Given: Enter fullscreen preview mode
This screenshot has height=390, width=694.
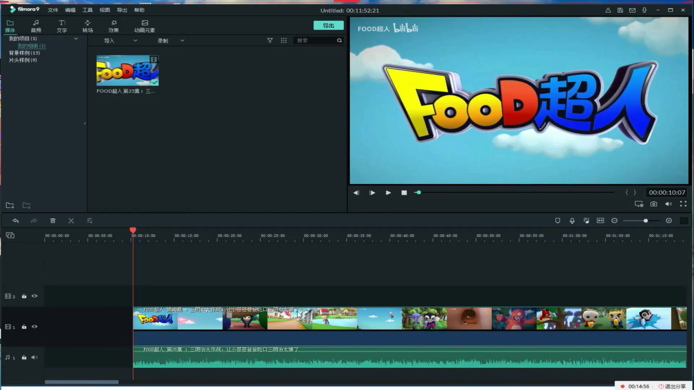Looking at the screenshot, I should (x=683, y=204).
